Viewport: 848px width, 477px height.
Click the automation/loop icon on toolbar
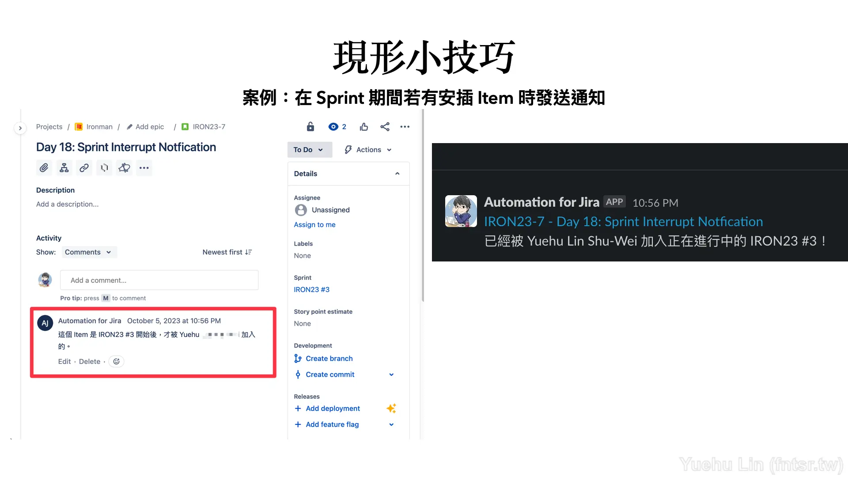pos(104,168)
